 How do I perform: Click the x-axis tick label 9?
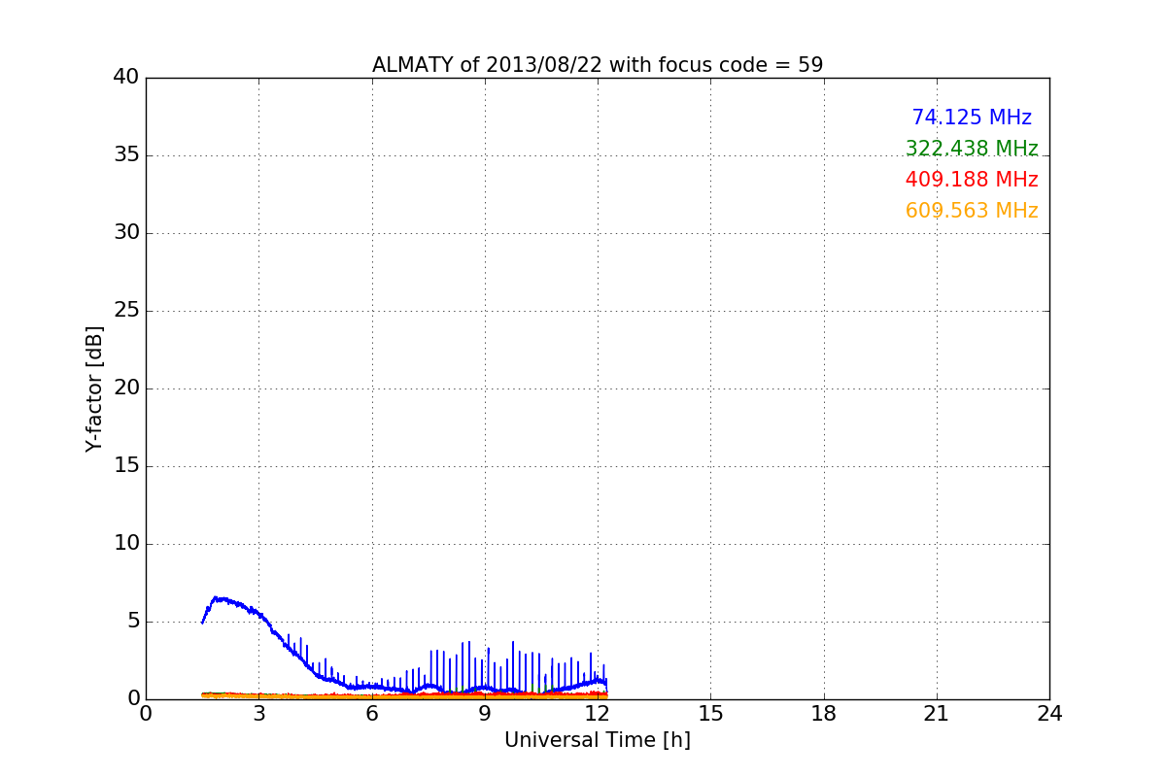click(485, 714)
